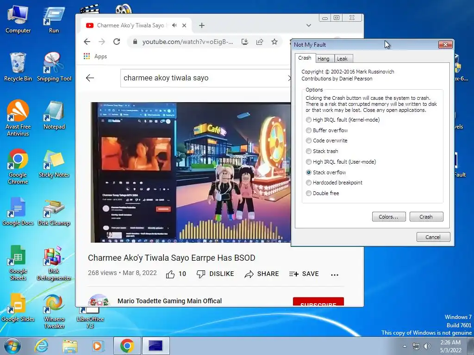Choose High IRQL fault (User-mode)
This screenshot has width=474, height=355.
click(341, 162)
